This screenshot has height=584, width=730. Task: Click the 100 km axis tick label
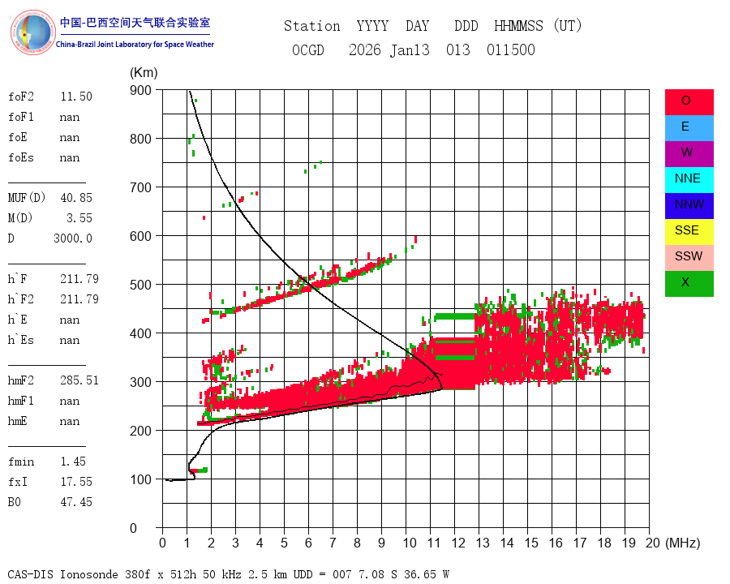tap(140, 479)
